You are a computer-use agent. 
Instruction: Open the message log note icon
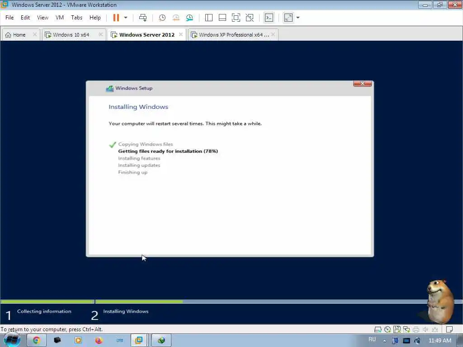(x=449, y=329)
